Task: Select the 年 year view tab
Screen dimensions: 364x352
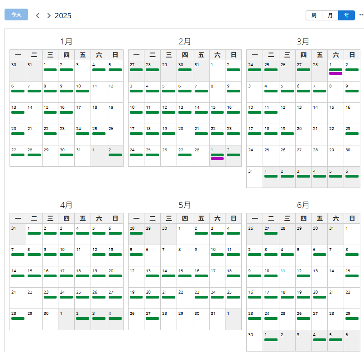Action: click(346, 15)
